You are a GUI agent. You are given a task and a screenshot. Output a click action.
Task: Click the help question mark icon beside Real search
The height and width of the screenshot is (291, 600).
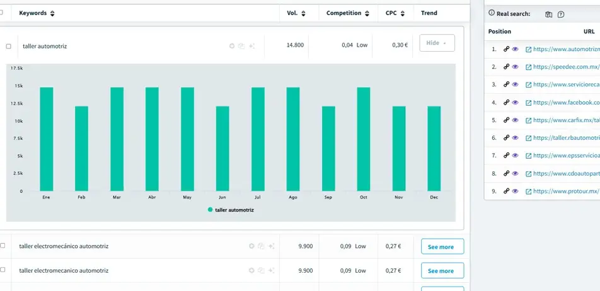pyautogui.click(x=561, y=14)
